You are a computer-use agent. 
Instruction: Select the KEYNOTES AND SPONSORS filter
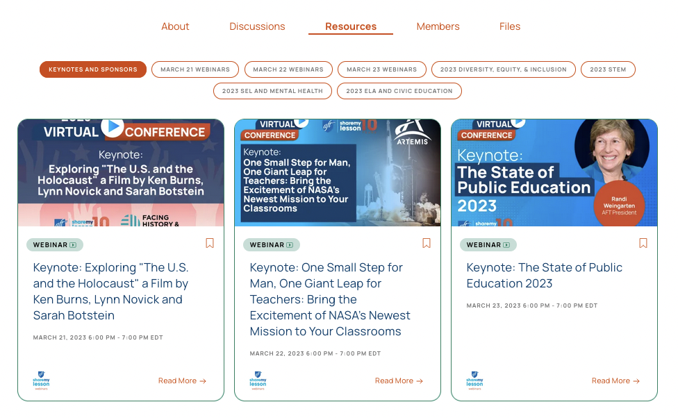coord(92,69)
